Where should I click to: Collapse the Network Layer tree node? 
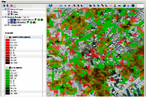point(3,9)
